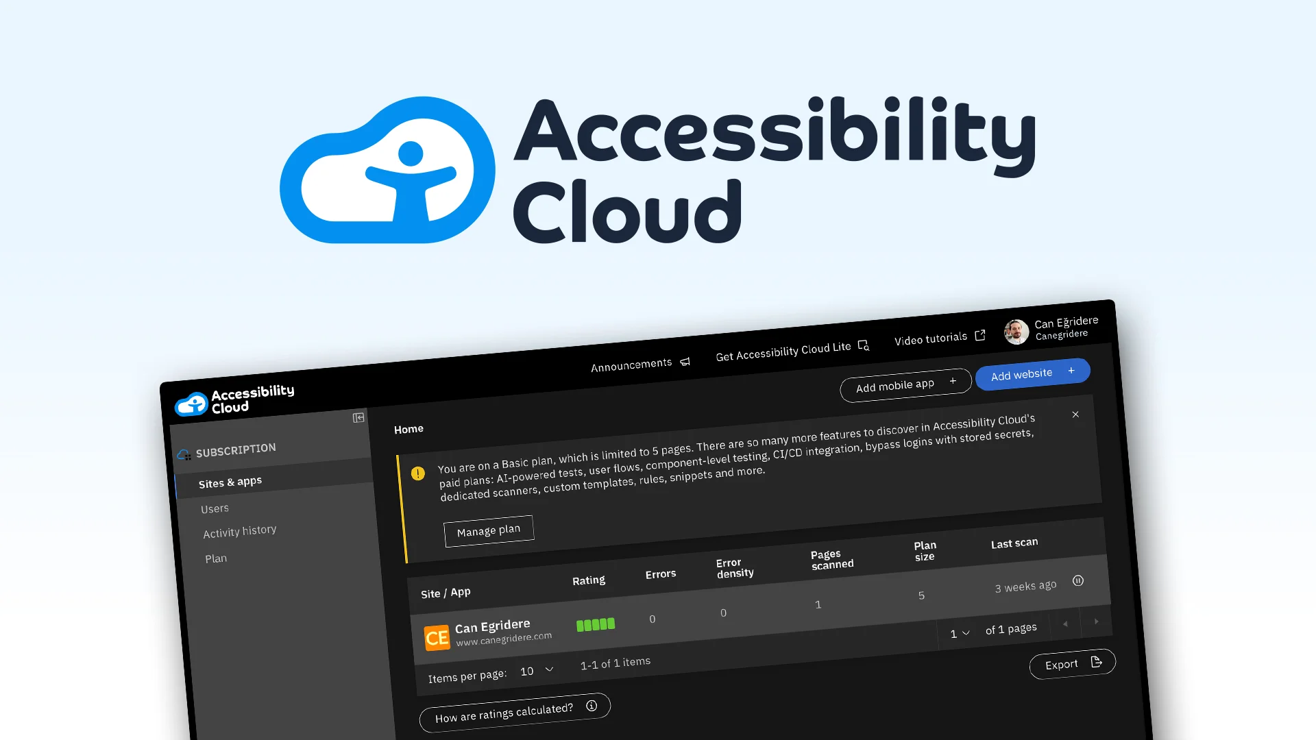Image resolution: width=1316 pixels, height=740 pixels.
Task: Click the CE site logo thumbnail
Action: [437, 638]
